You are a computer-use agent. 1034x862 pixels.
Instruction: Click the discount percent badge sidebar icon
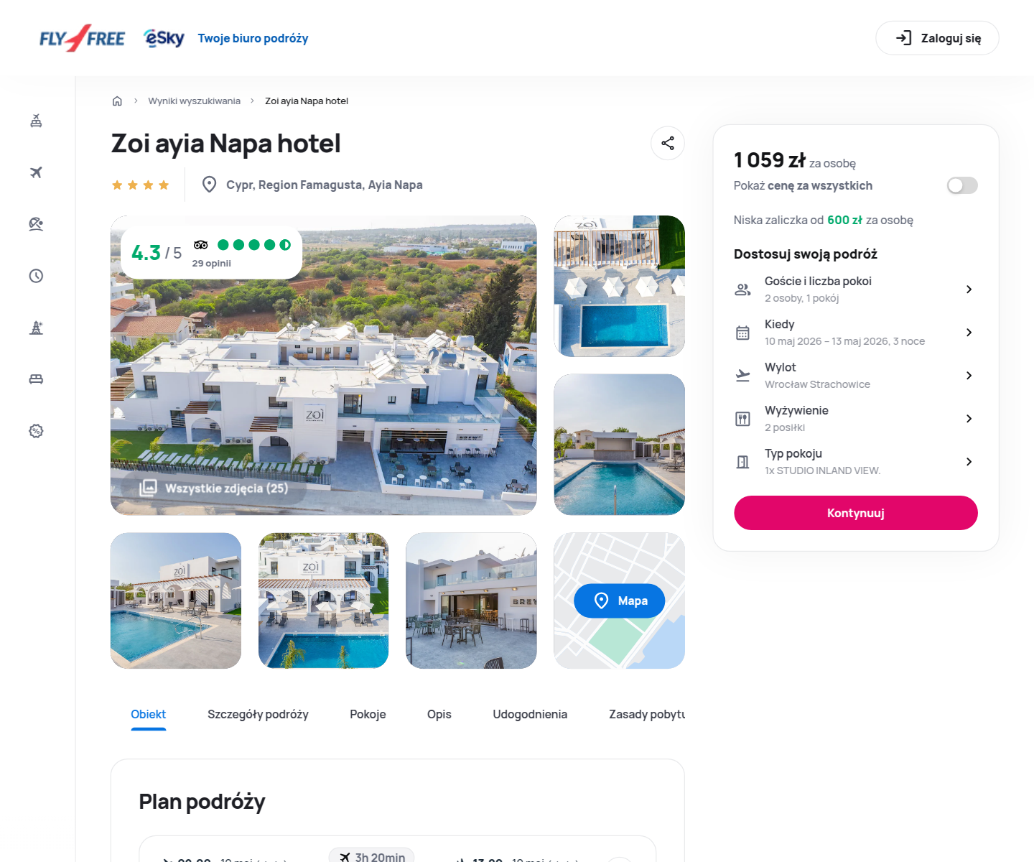pos(36,431)
